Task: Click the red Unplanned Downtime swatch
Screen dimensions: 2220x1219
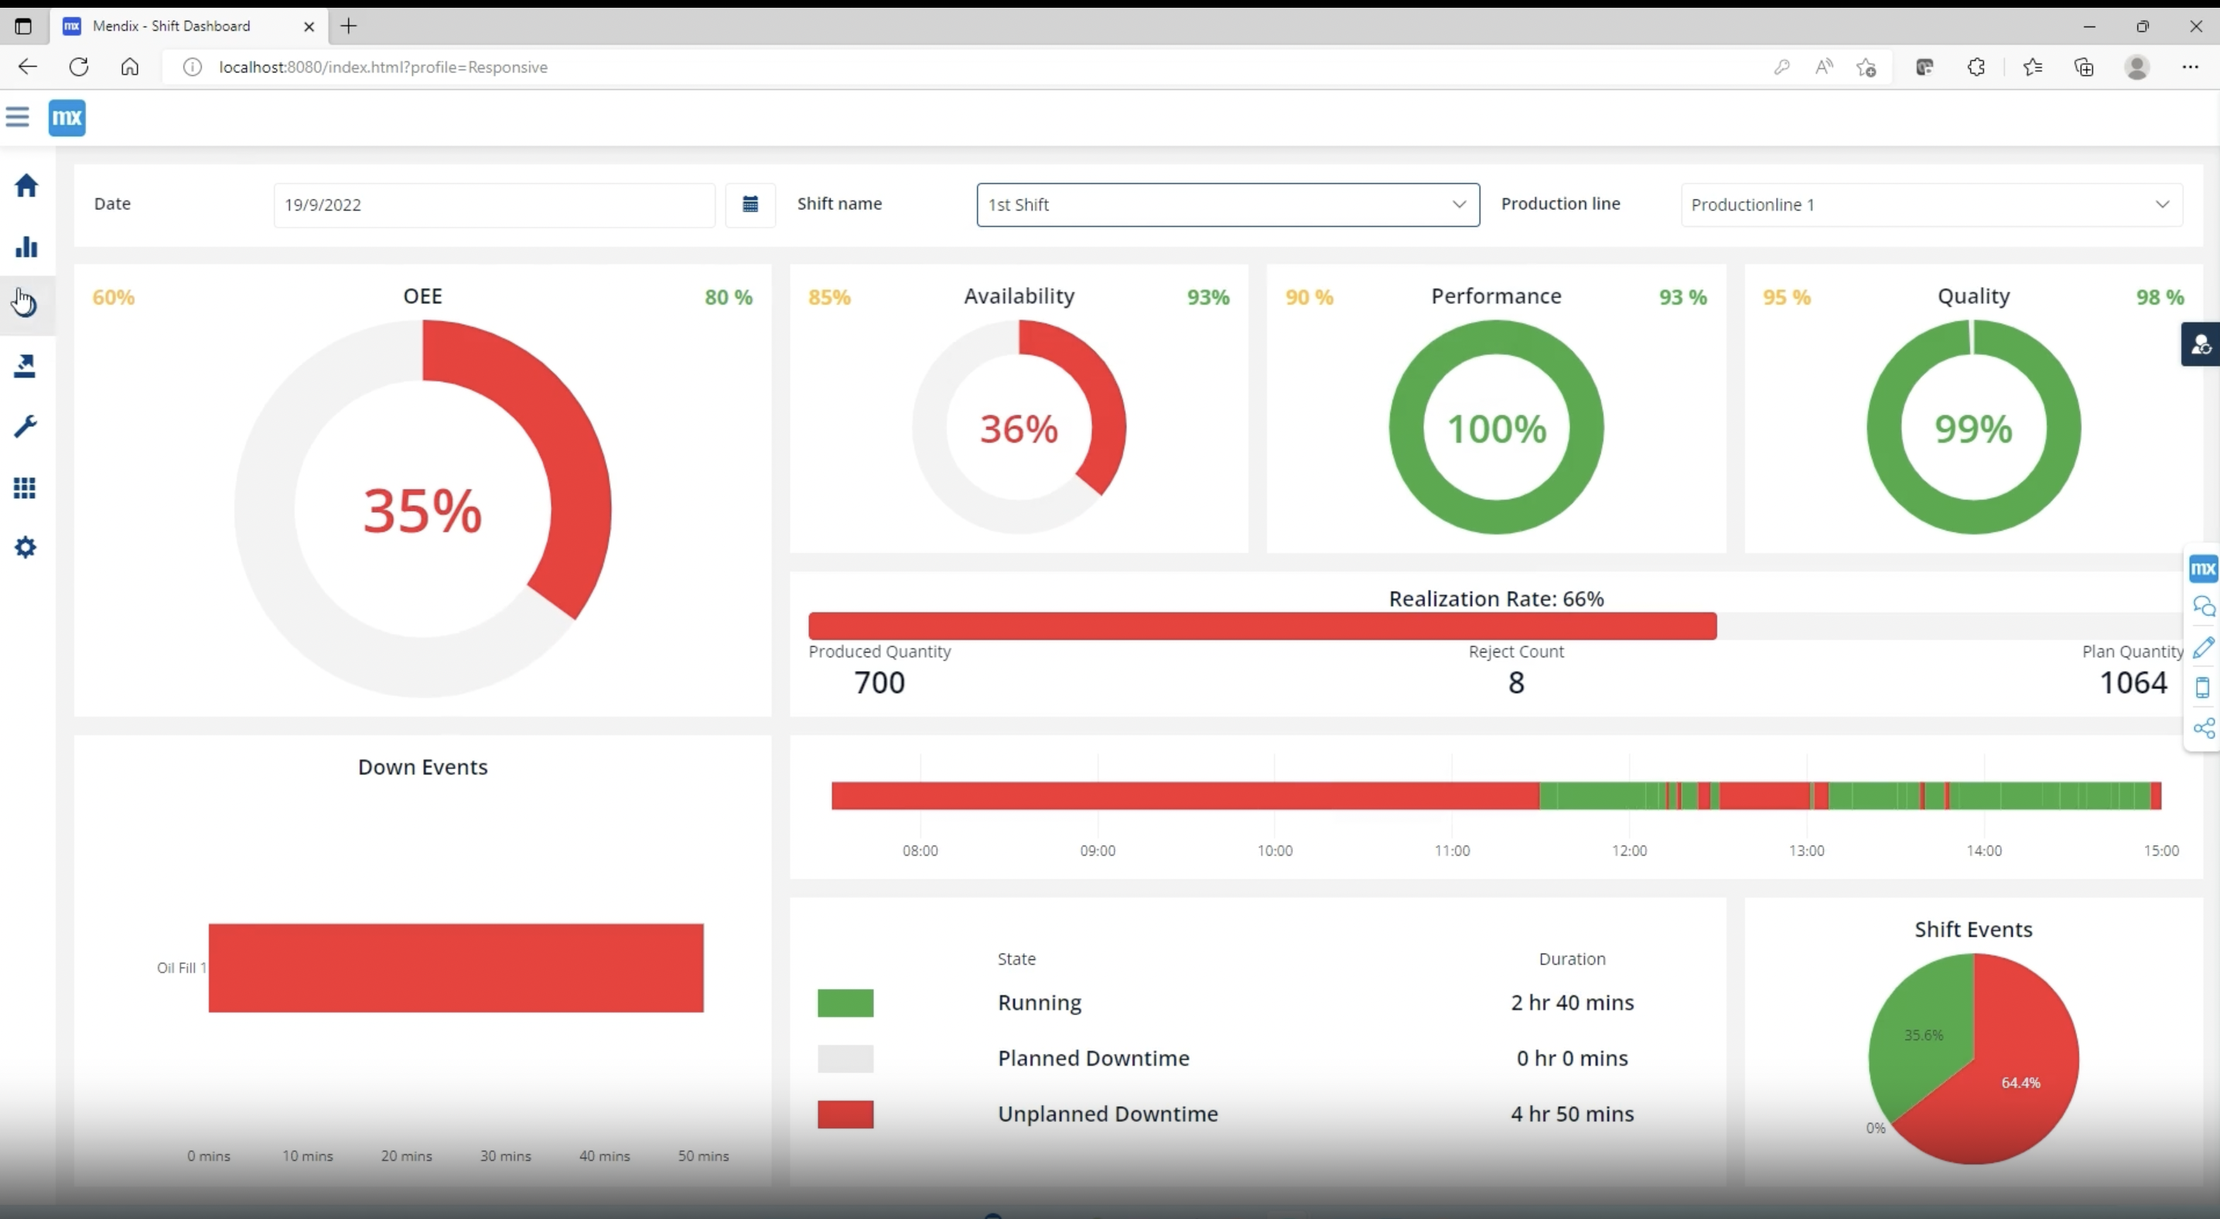Action: click(x=845, y=1114)
